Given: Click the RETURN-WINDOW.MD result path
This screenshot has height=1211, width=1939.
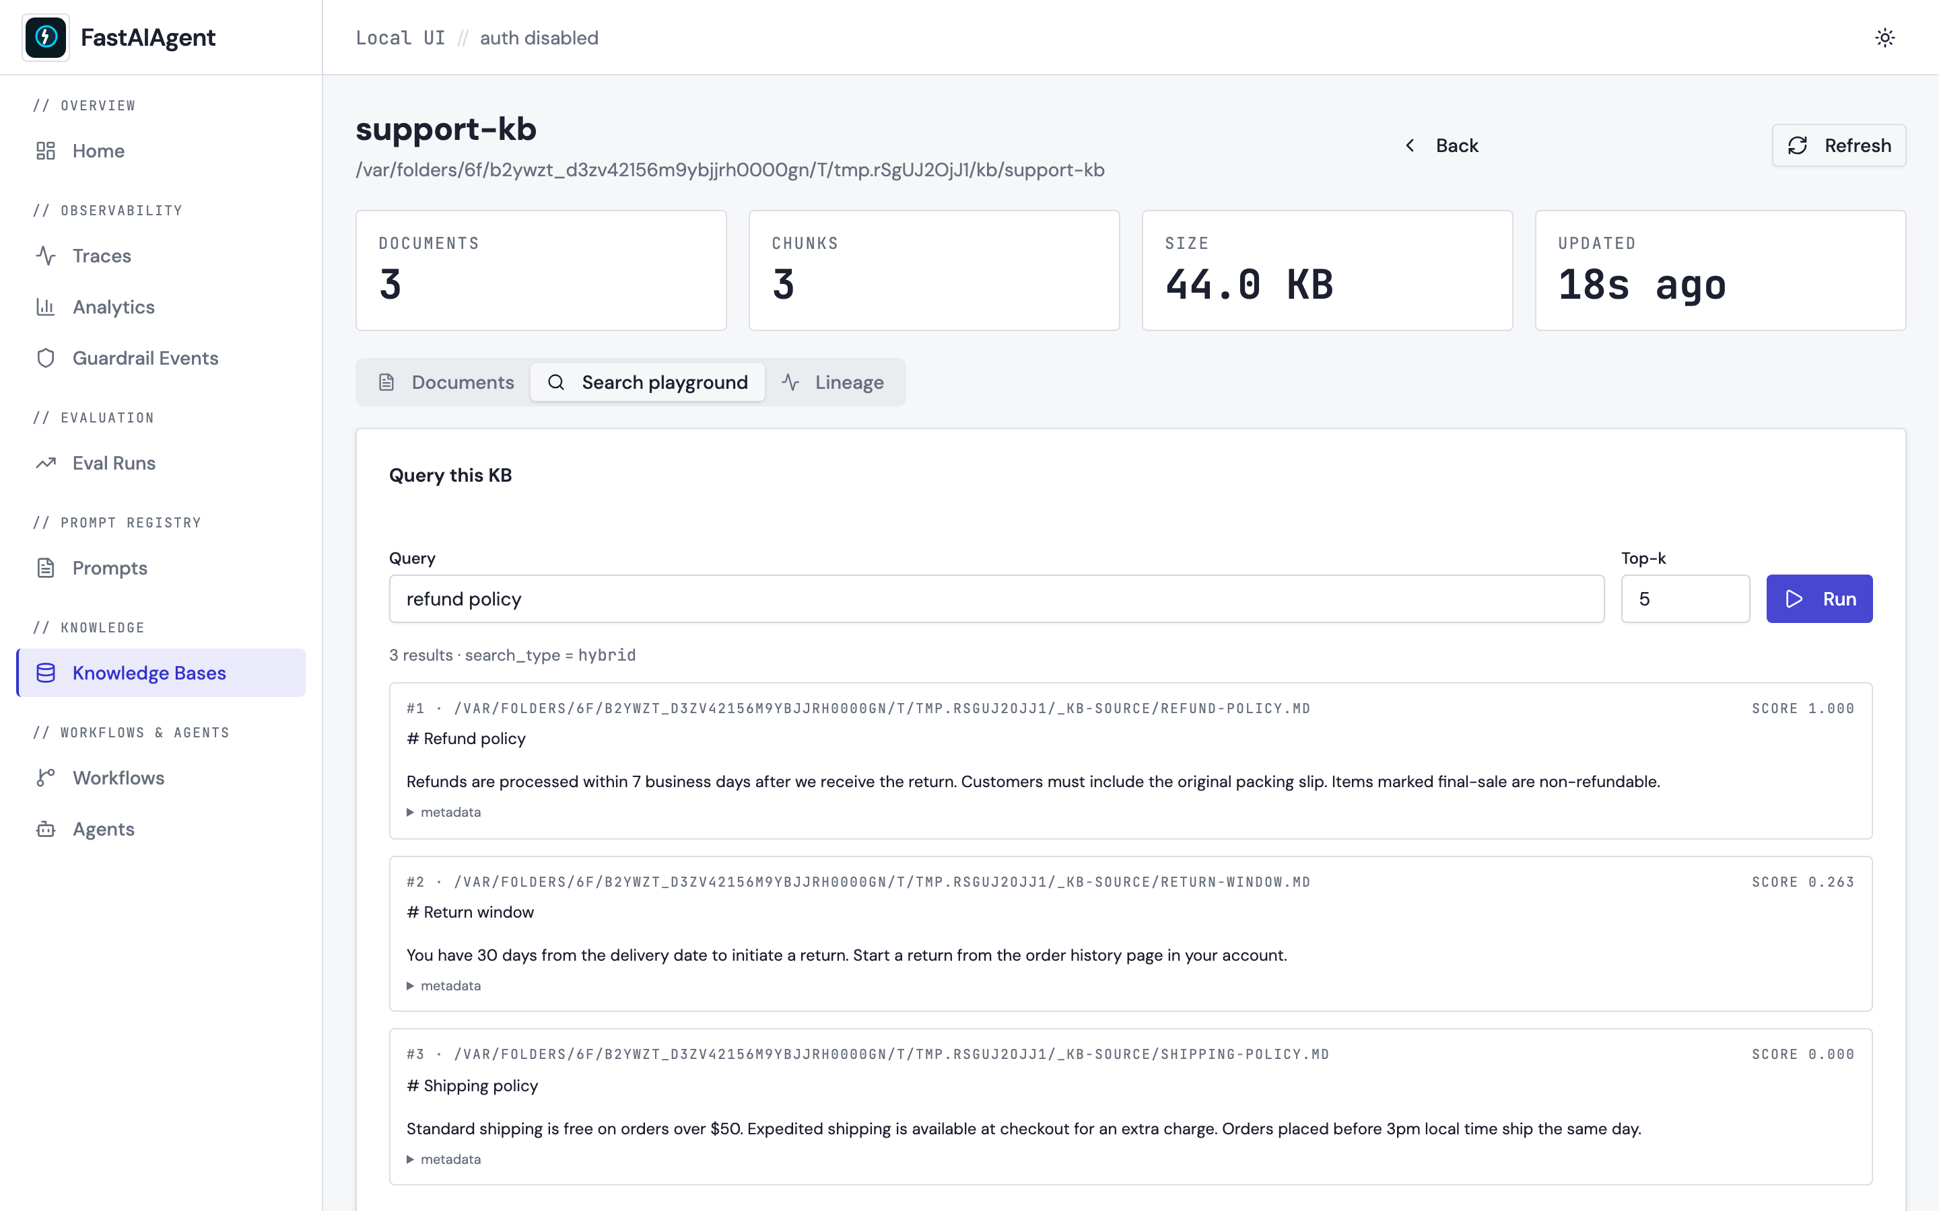Looking at the screenshot, I should tap(881, 883).
